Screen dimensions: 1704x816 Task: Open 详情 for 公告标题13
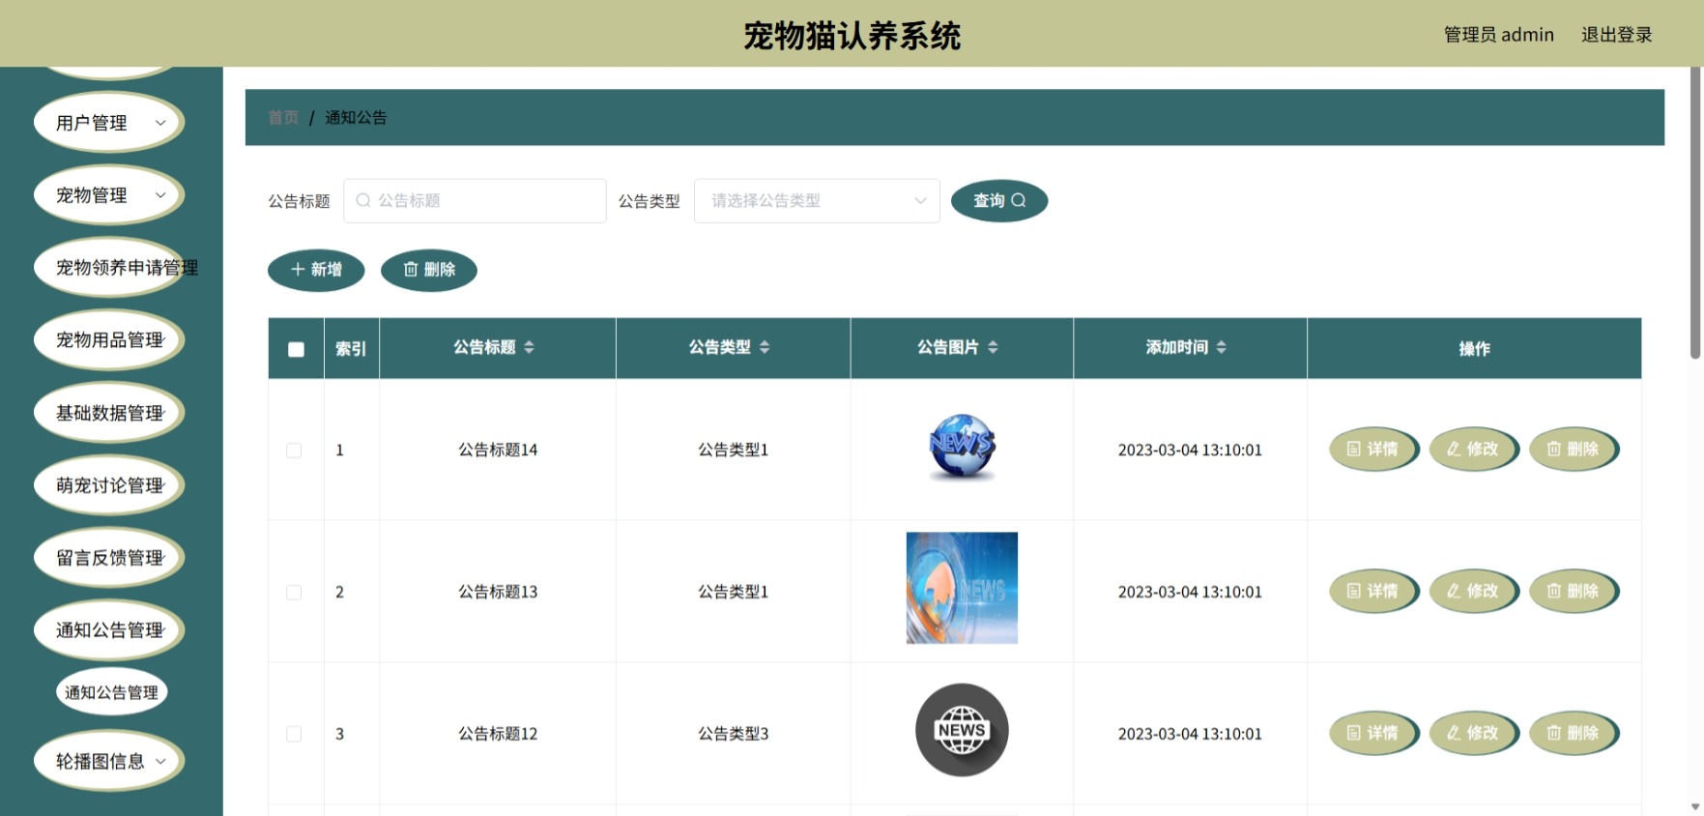click(x=1373, y=591)
